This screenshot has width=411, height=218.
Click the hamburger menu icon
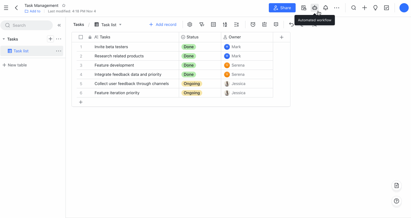6,8
